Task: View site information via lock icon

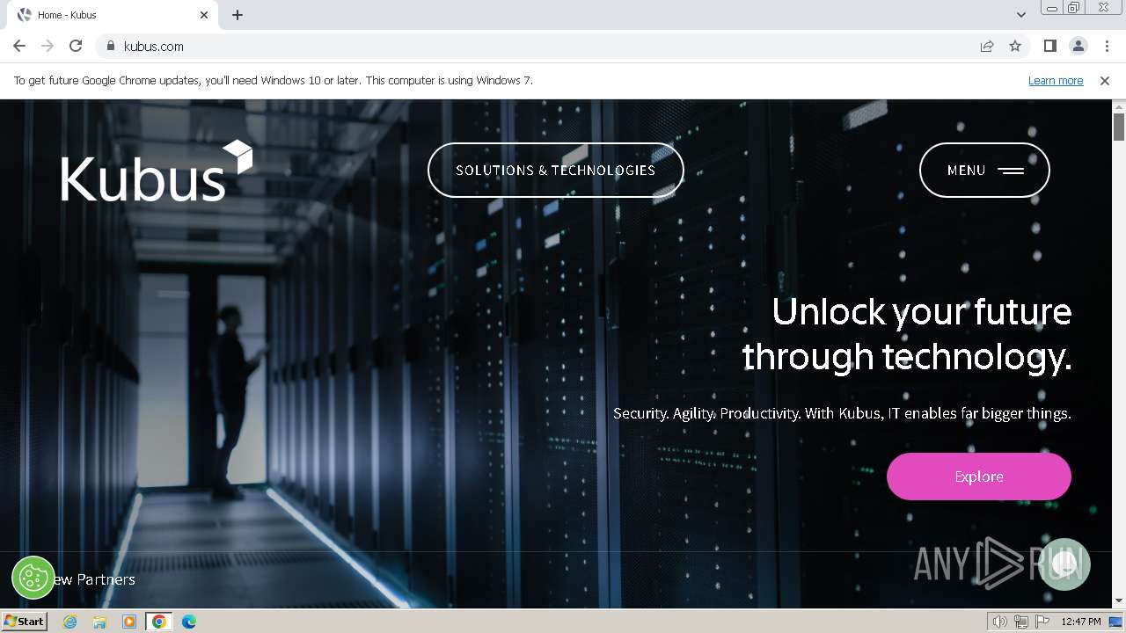Action: point(110,46)
